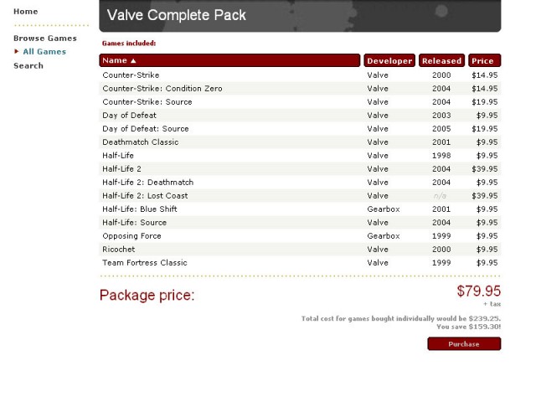The width and height of the screenshot is (536, 402).
Task: Select the Opposing Force entry
Action: coord(131,236)
